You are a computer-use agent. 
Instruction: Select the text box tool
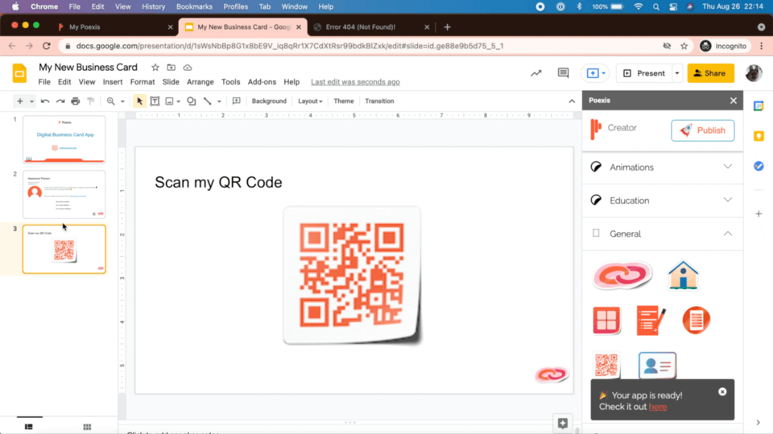click(155, 101)
